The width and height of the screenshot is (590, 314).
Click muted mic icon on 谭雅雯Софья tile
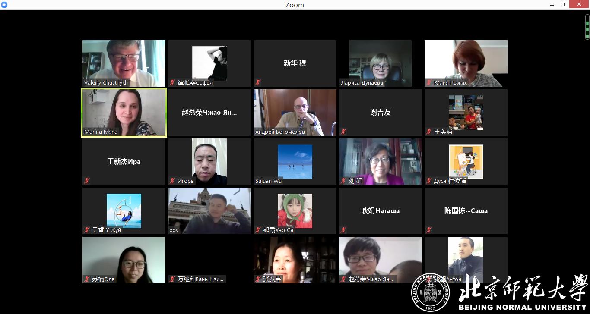pos(173,82)
